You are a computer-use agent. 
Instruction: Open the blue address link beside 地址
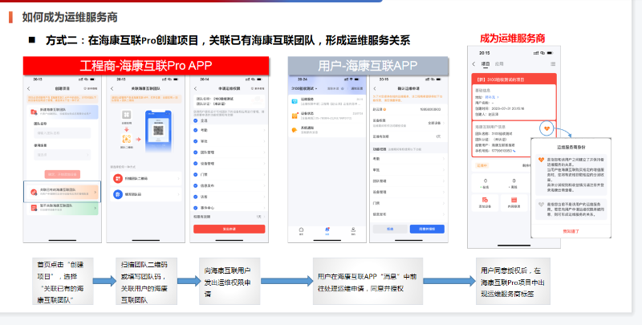pyautogui.click(x=490, y=97)
